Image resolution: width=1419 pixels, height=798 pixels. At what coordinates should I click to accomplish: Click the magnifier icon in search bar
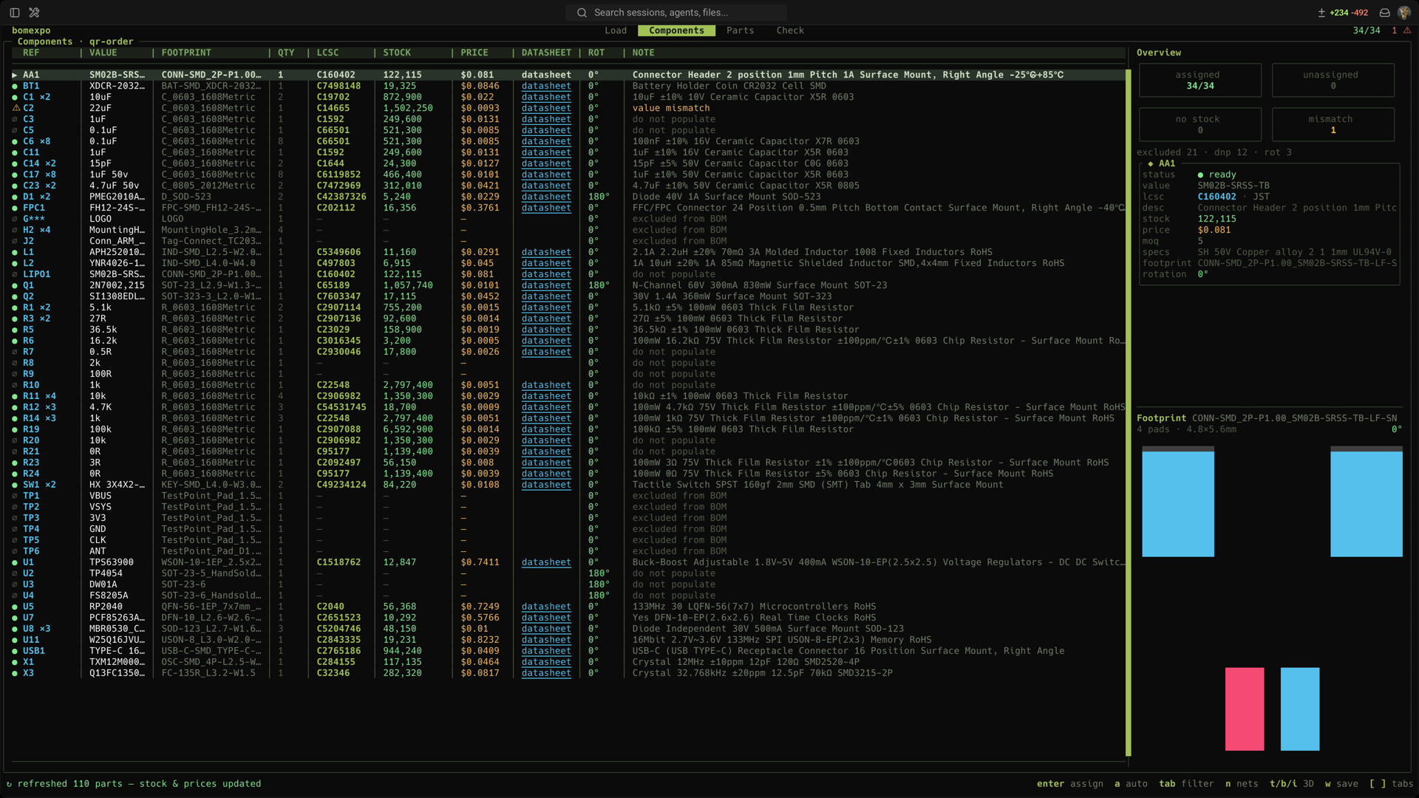[x=582, y=13]
